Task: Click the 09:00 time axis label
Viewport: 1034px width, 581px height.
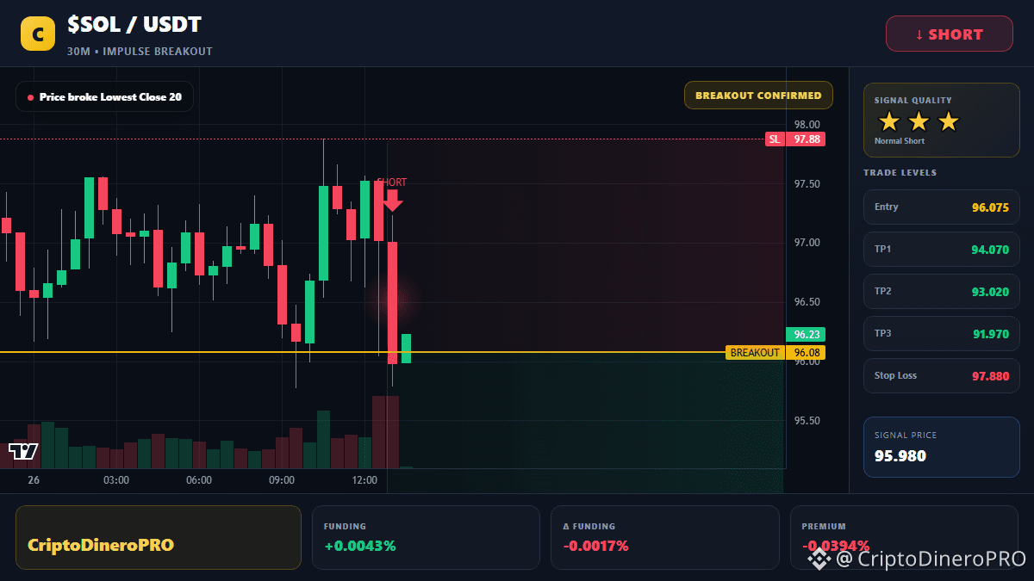Action: click(x=282, y=480)
